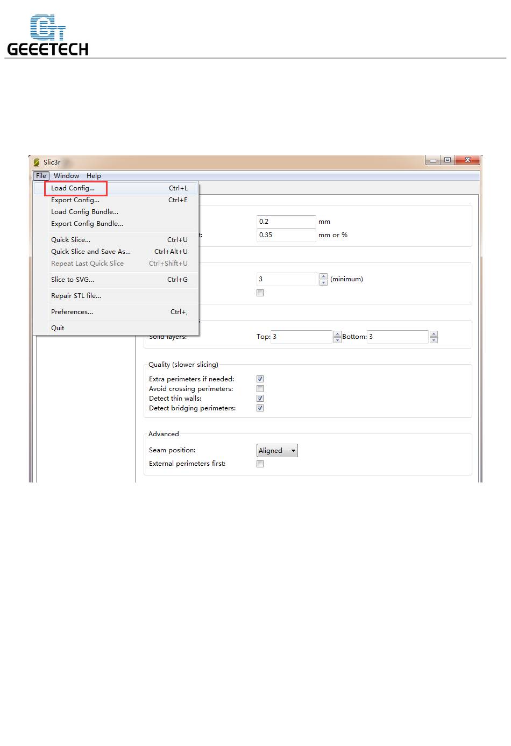
Task: Open Preferences... from the menu
Action: point(116,312)
